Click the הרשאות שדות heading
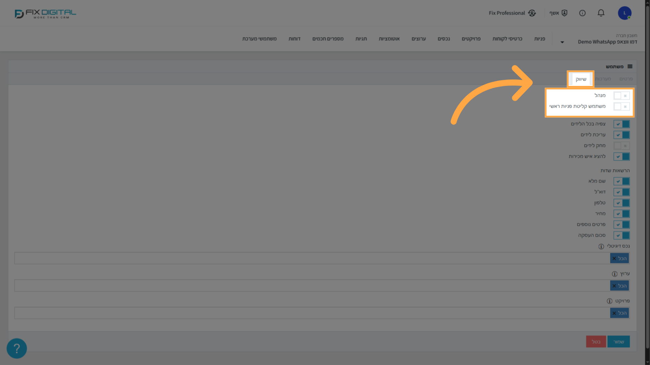 click(615, 170)
